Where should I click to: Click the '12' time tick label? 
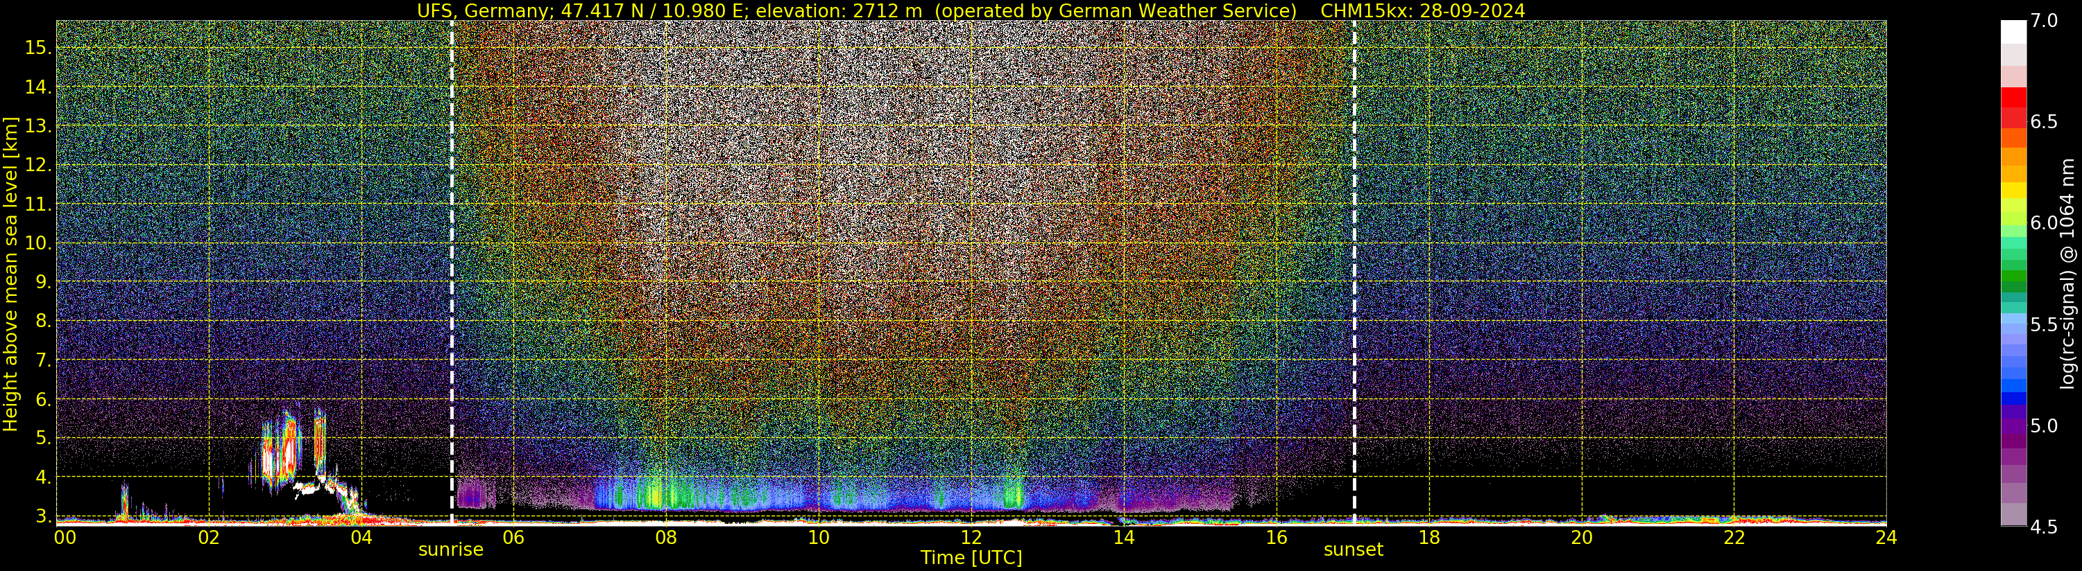coord(971,537)
